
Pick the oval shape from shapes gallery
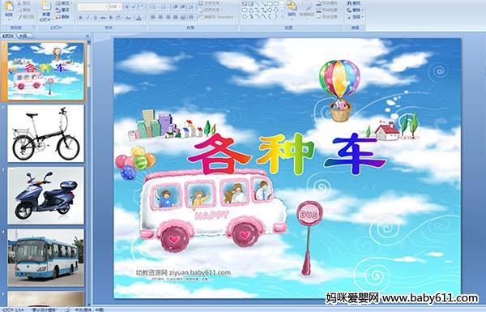(276, 4)
